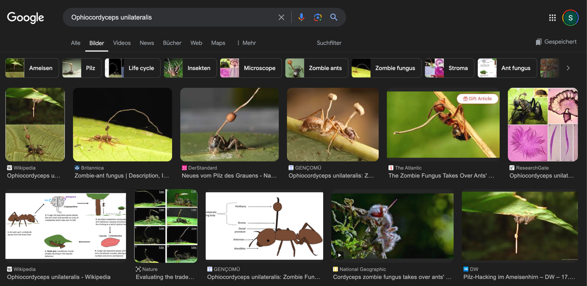This screenshot has height=286, width=587.
Task: Open the DerStandard fungus image thumbnail
Action: point(229,124)
